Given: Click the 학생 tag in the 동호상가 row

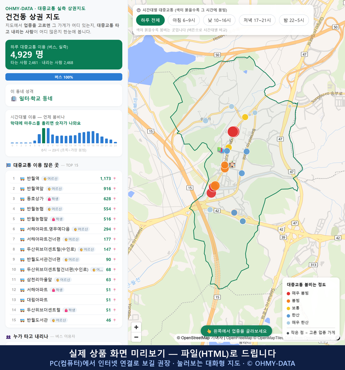Looking at the screenshot, I should point(53,199).
